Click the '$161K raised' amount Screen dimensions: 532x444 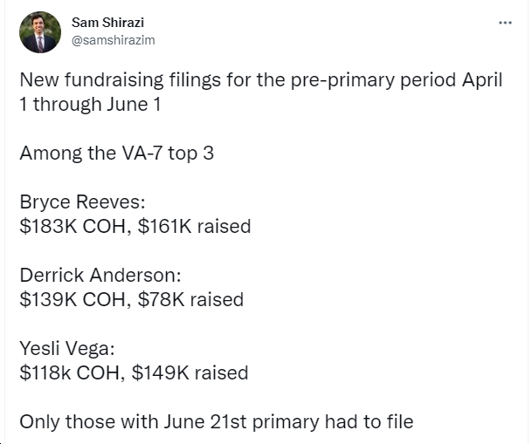pos(194,226)
